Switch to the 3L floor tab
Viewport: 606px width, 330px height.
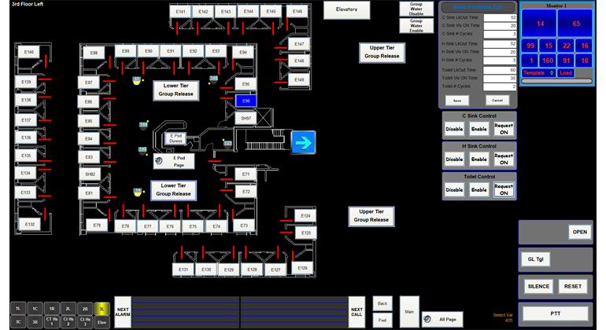pyautogui.click(x=101, y=309)
